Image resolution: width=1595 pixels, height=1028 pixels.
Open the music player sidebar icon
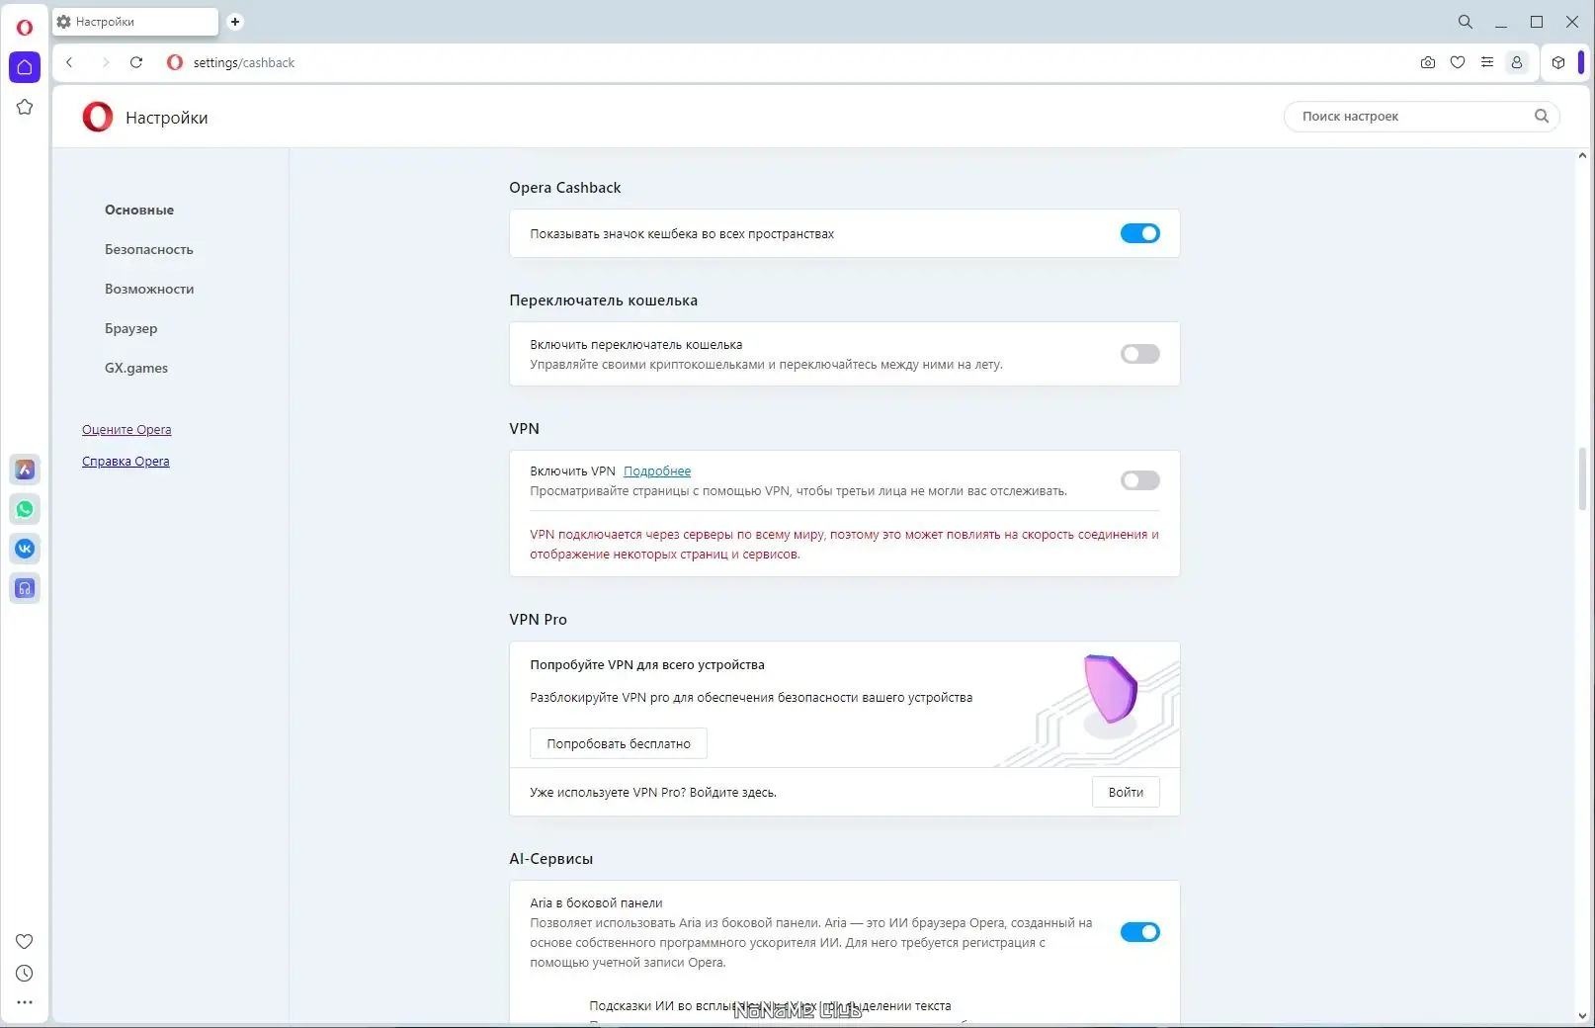tap(25, 588)
